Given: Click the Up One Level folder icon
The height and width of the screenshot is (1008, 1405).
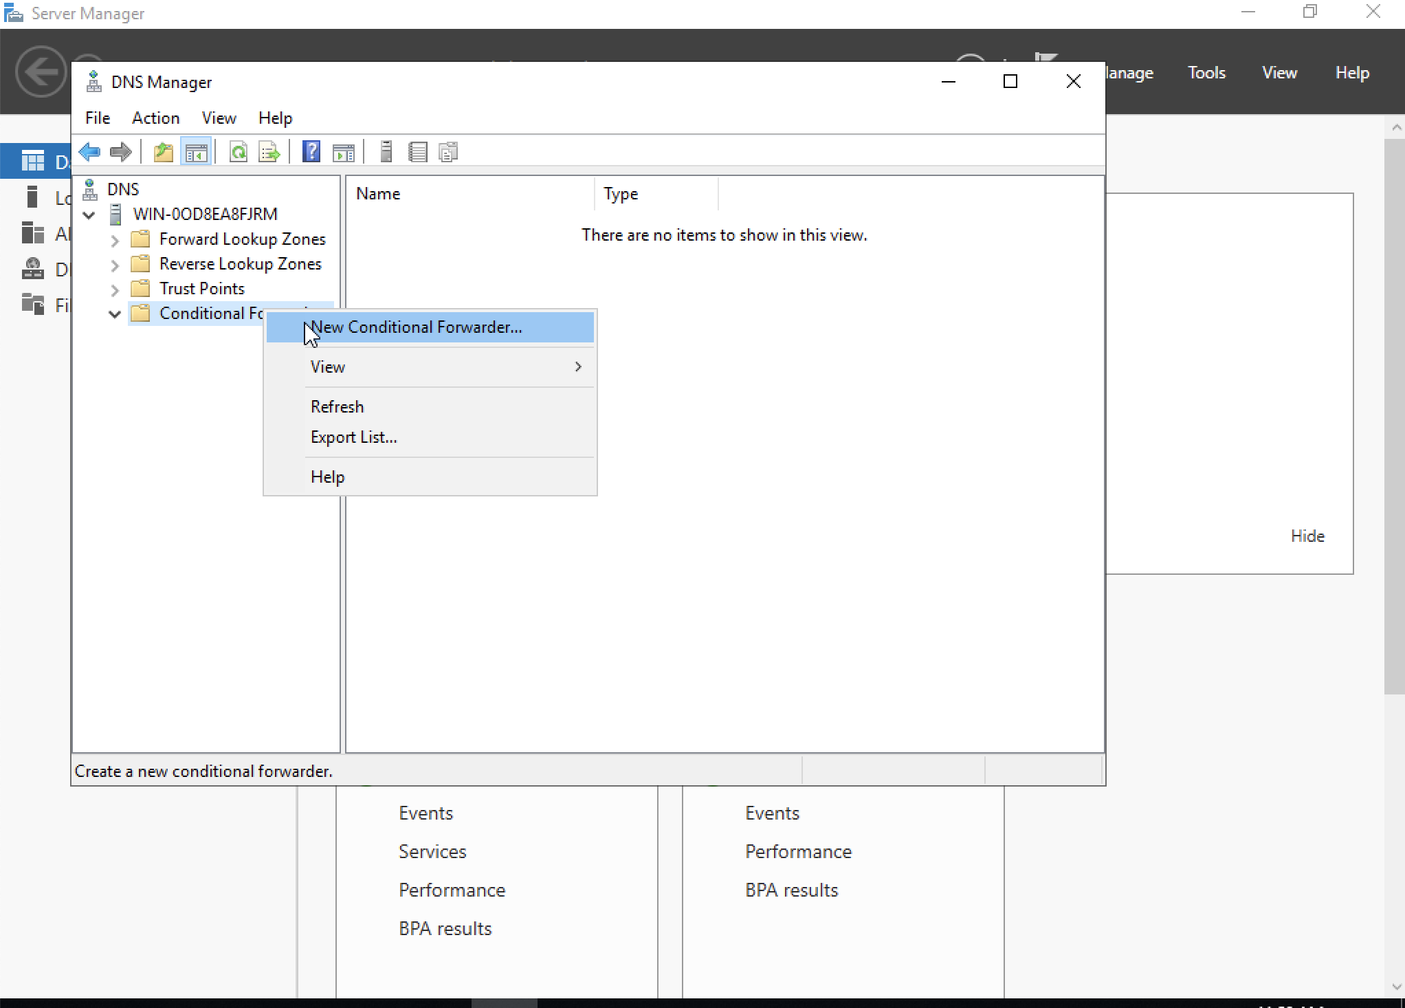Looking at the screenshot, I should [x=164, y=152].
